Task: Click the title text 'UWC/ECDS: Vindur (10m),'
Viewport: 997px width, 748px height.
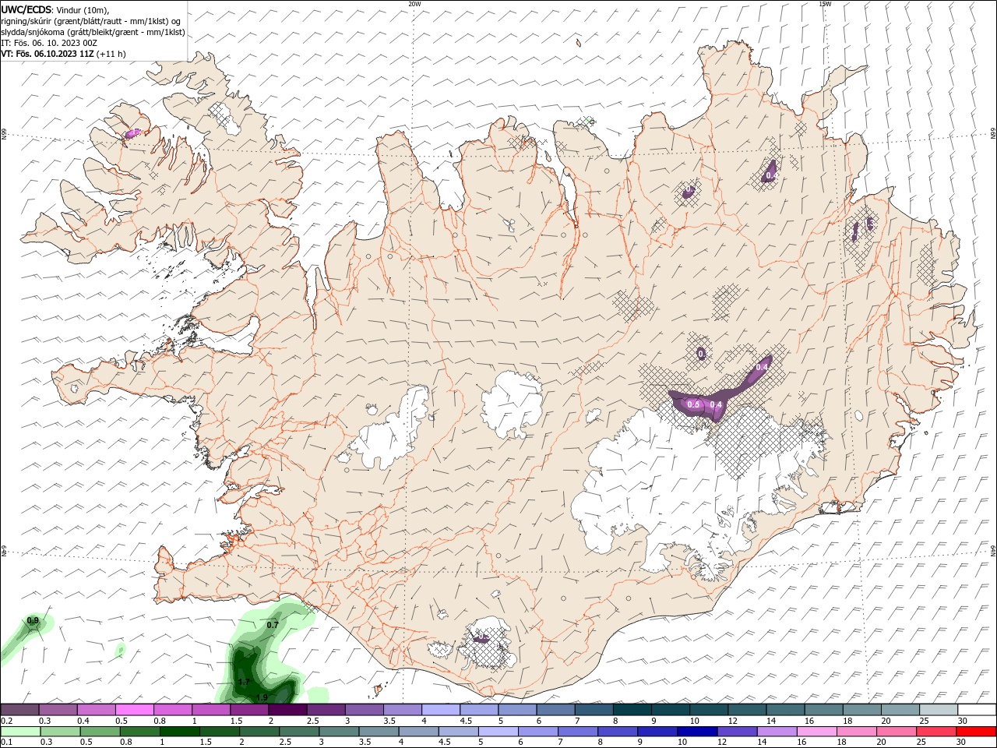Action: pyautogui.click(x=55, y=9)
